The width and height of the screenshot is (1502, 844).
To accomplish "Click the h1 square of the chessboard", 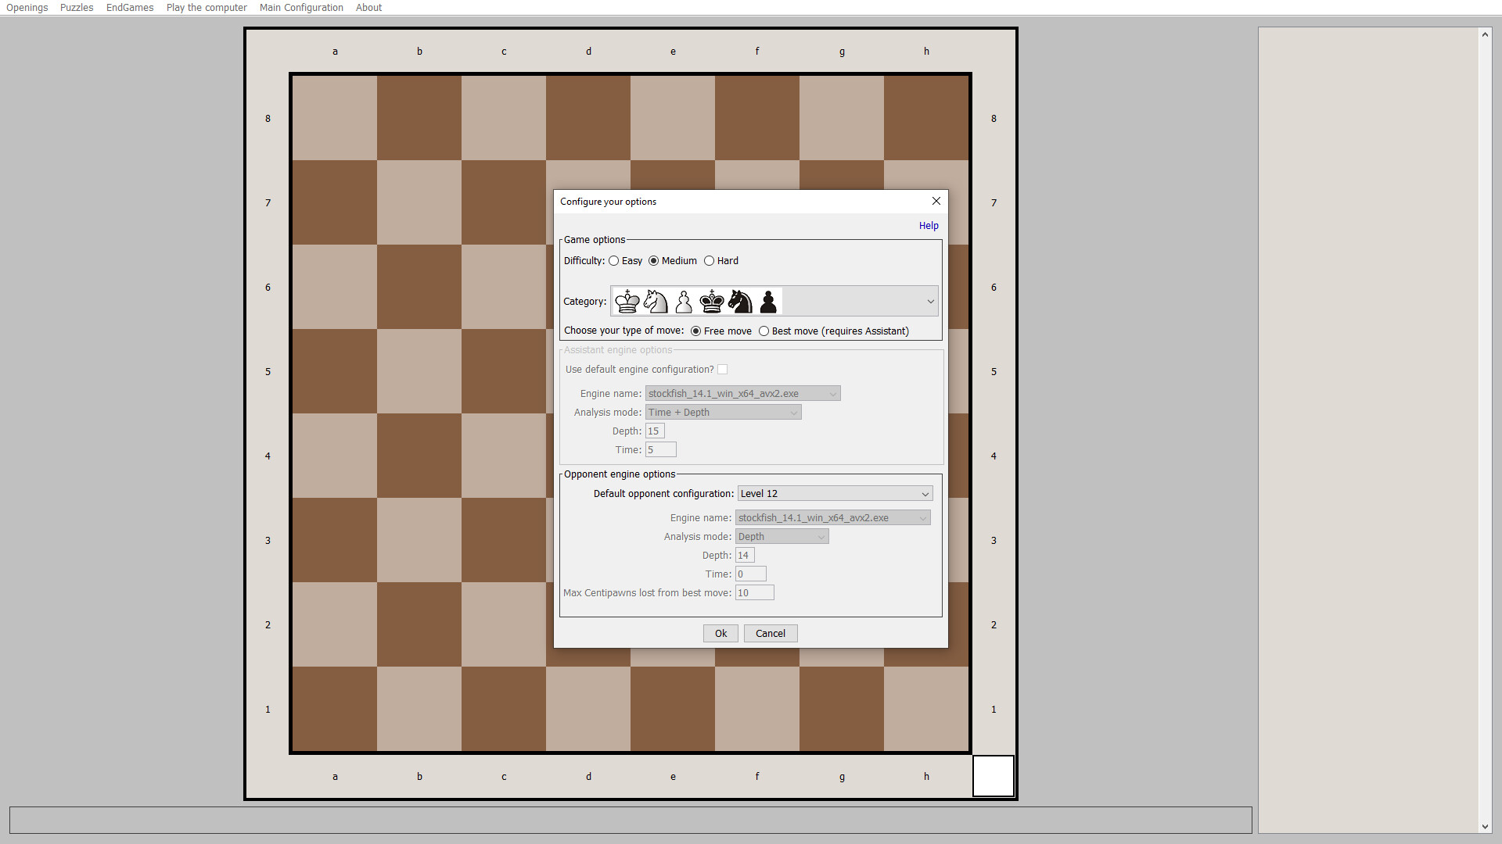I will point(926,709).
